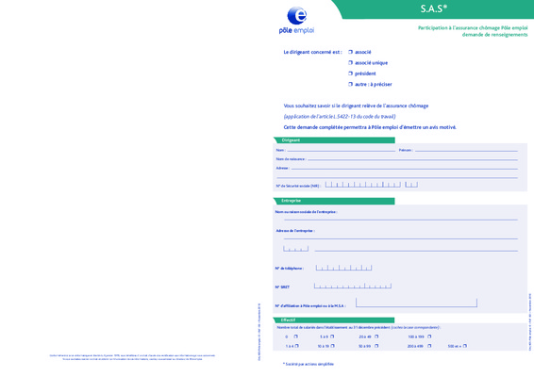Tick the "500 et +" checkbox

tap(465, 346)
